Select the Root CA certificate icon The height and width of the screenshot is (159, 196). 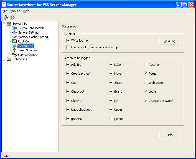[x=14, y=41]
